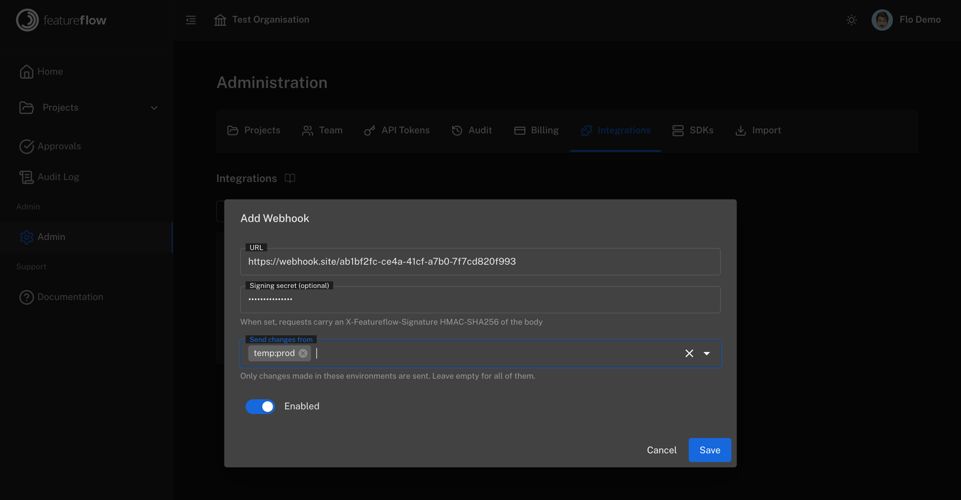
Task: Switch to the Team tab
Action: click(x=323, y=130)
